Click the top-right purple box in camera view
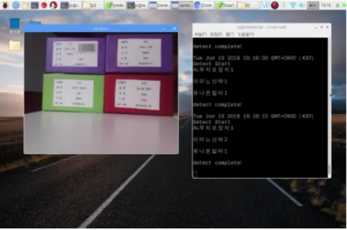This screenshot has width=347, height=230. tap(139, 53)
